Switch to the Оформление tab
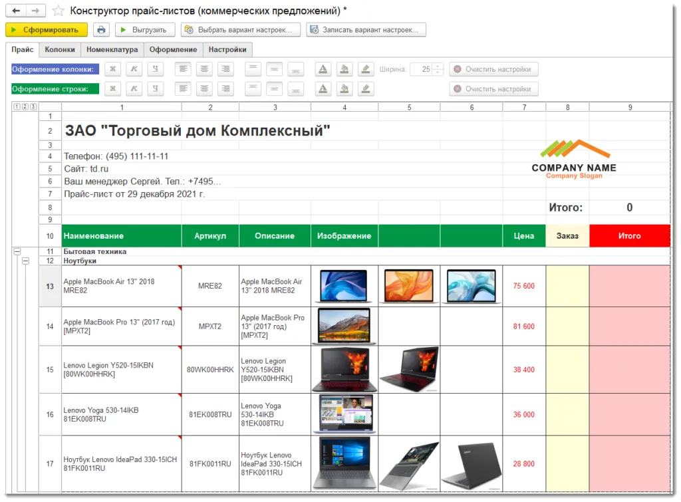 click(174, 49)
